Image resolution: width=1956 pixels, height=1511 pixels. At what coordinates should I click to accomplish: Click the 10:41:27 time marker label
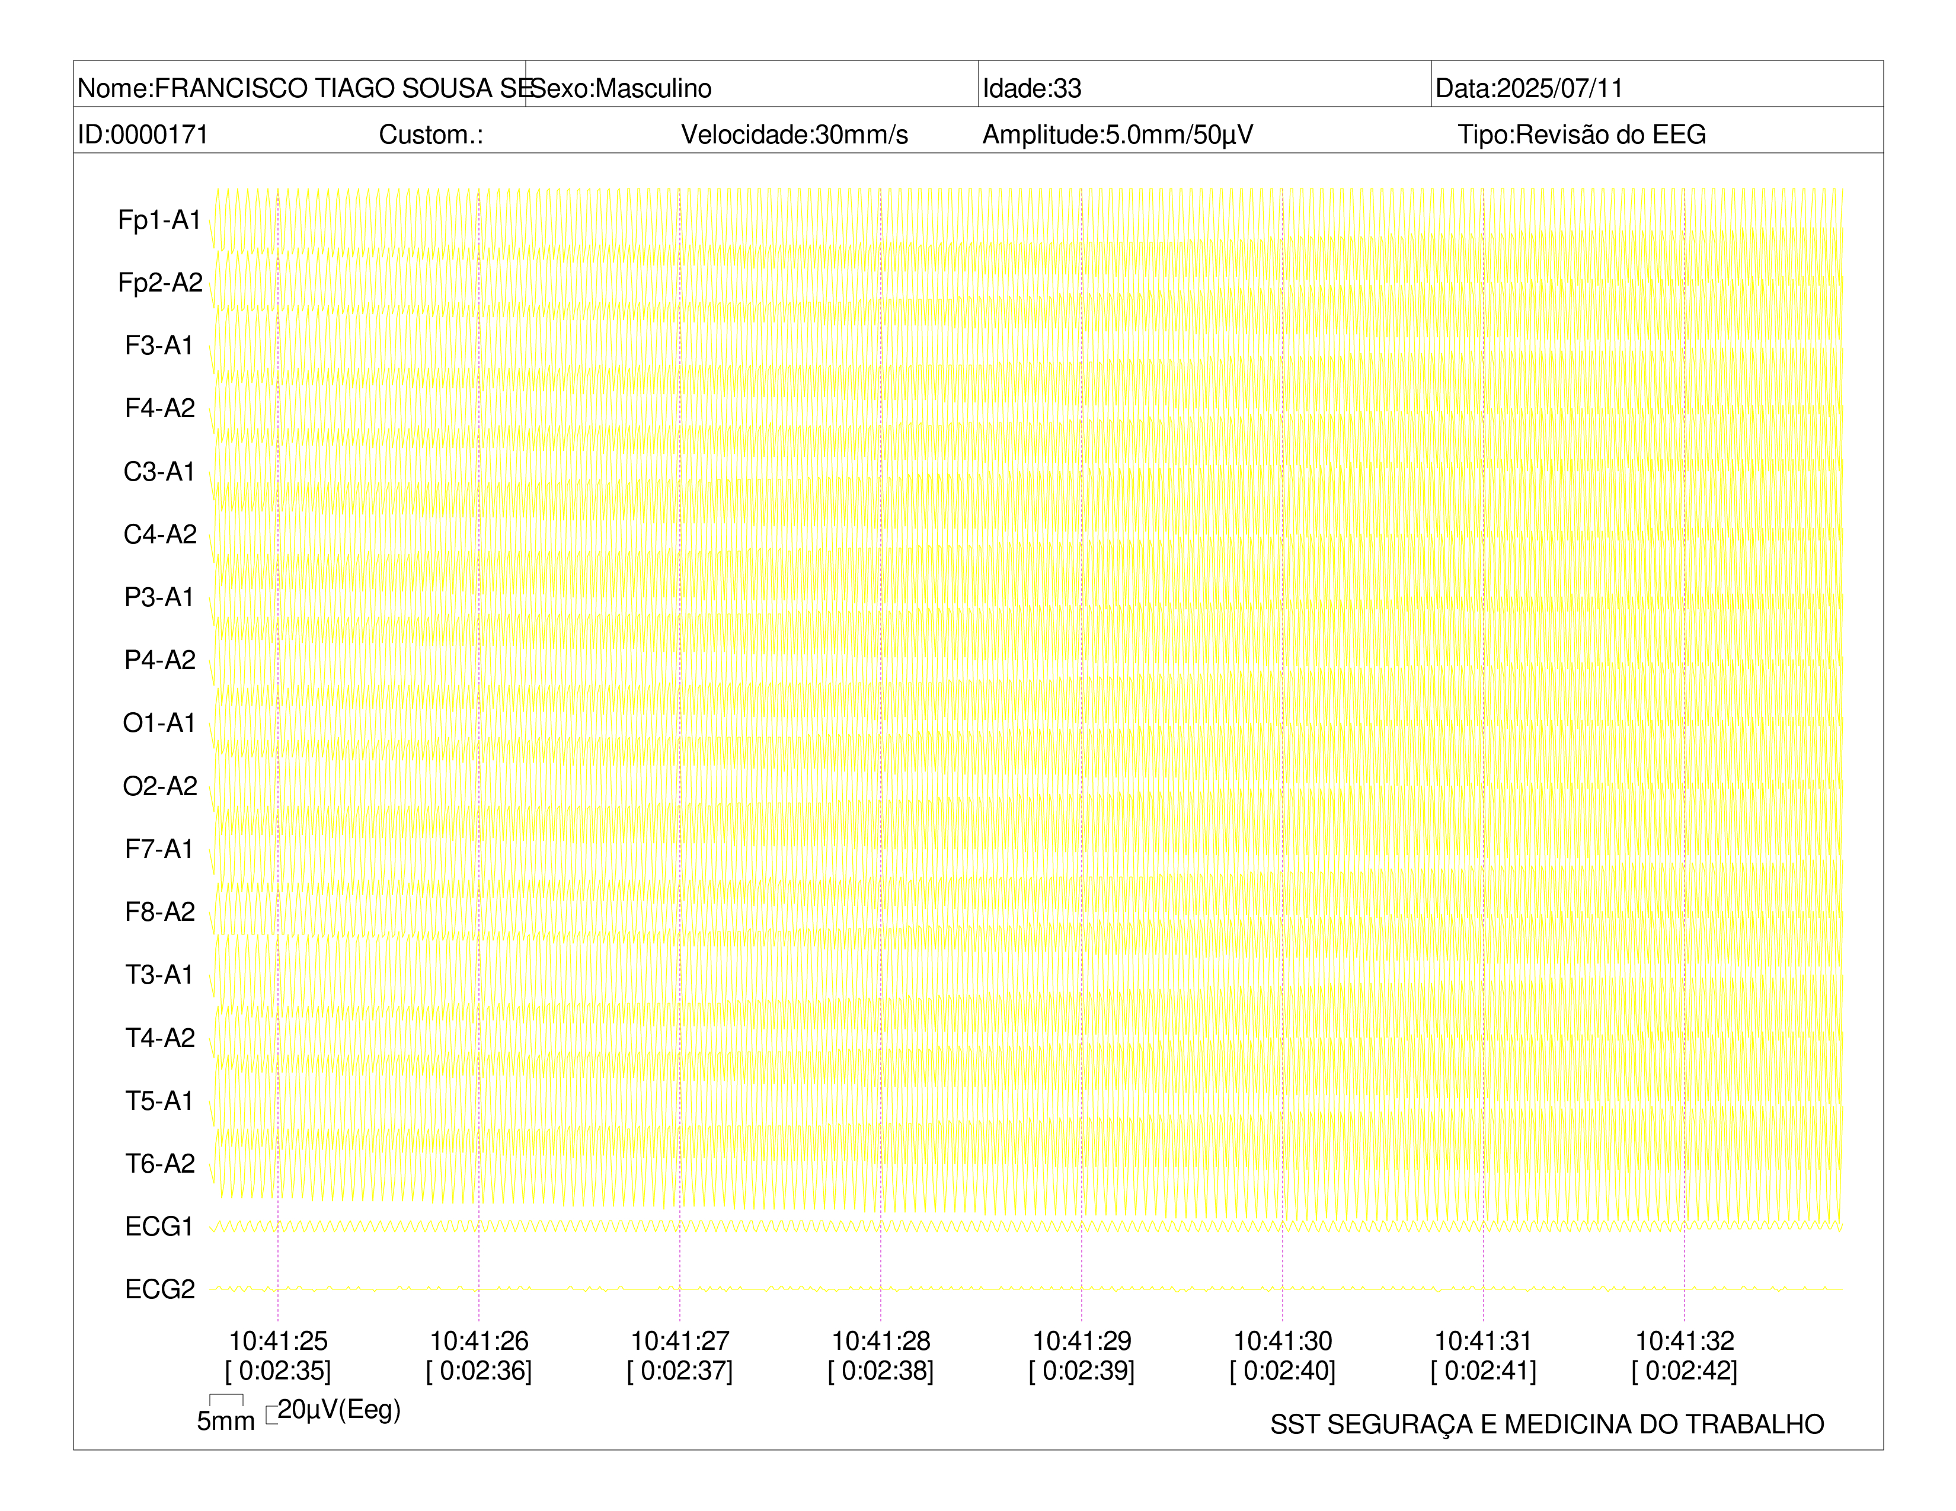(x=680, y=1341)
